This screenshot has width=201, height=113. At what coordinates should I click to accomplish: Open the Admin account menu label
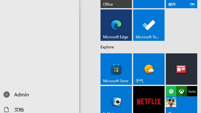coord(22,95)
